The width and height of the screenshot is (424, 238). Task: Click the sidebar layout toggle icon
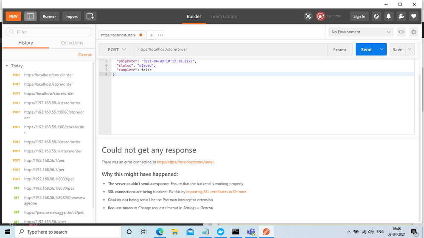[30, 16]
